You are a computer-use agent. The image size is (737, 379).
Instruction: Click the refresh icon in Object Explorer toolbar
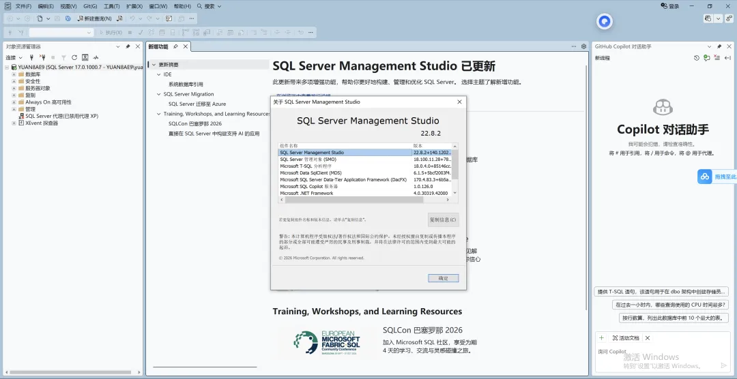point(74,57)
